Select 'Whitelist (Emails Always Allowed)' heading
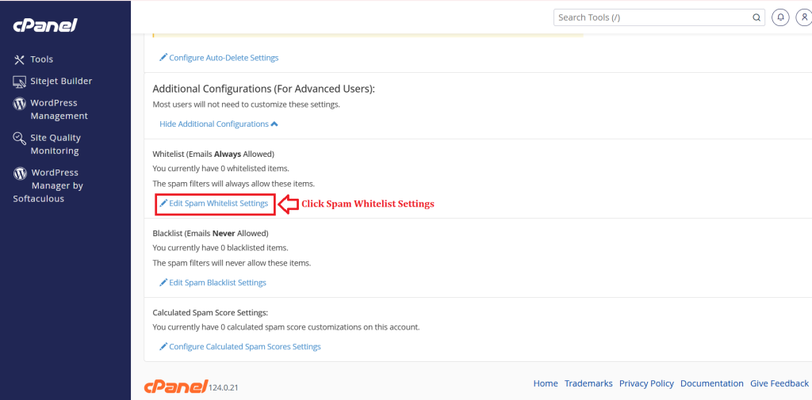Screen dimensions: 812x400 click(213, 154)
